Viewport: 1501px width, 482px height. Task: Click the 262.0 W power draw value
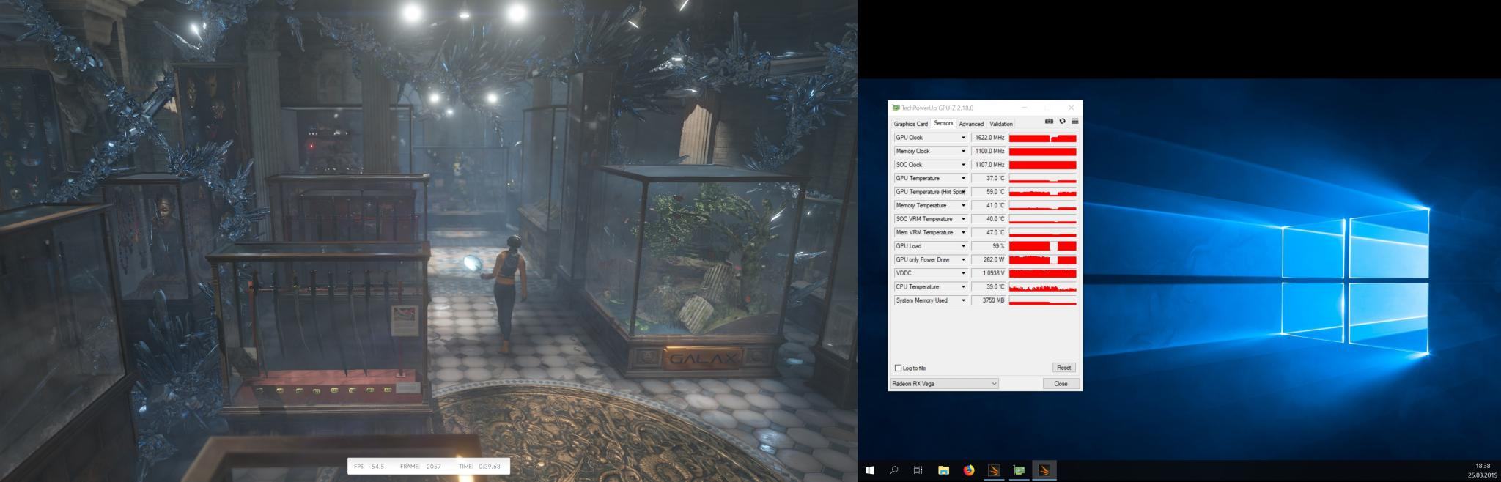click(989, 259)
